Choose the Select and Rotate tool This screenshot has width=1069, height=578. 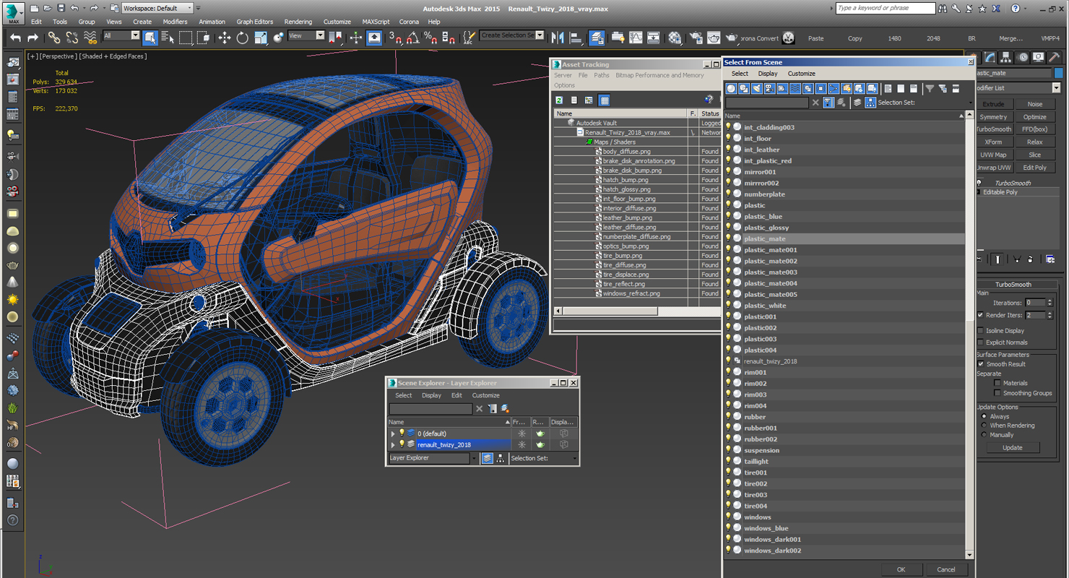[243, 38]
